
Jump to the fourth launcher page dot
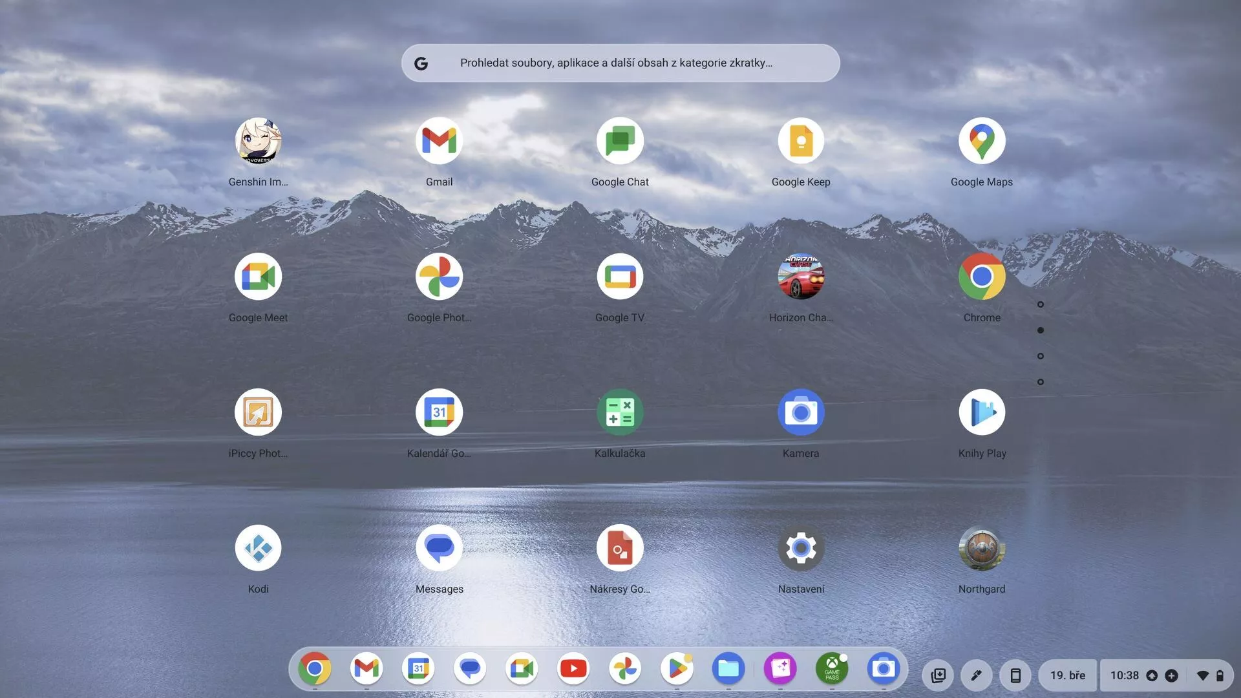[x=1041, y=382]
